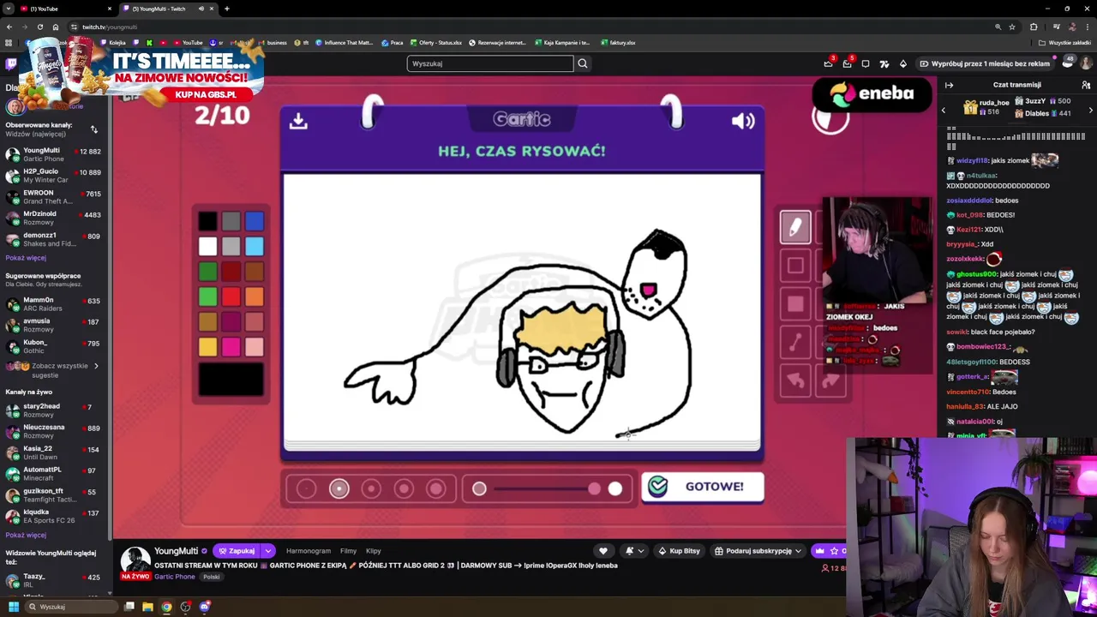Expand the Podaruj subskrypcję dropdown

click(798, 551)
